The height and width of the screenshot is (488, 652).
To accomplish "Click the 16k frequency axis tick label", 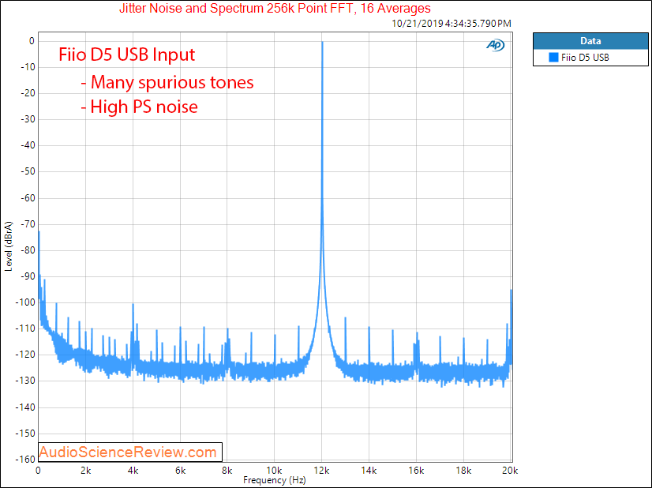I will click(416, 471).
